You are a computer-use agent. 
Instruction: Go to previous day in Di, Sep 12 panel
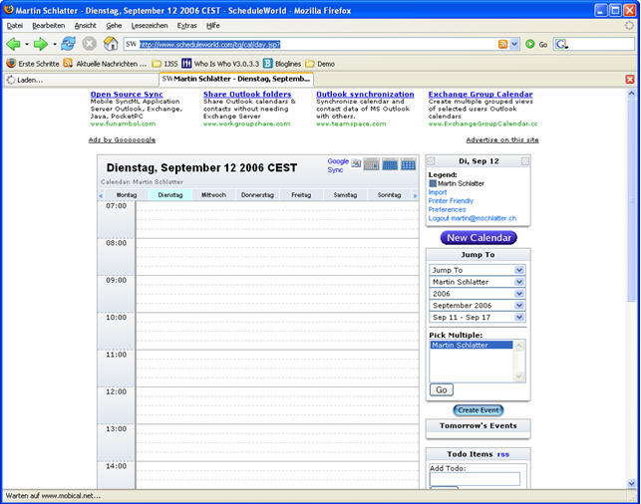coord(431,161)
